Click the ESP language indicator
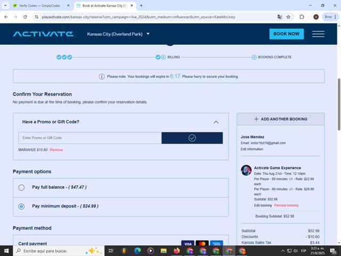The width and height of the screenshot is (341, 256). (304, 251)
